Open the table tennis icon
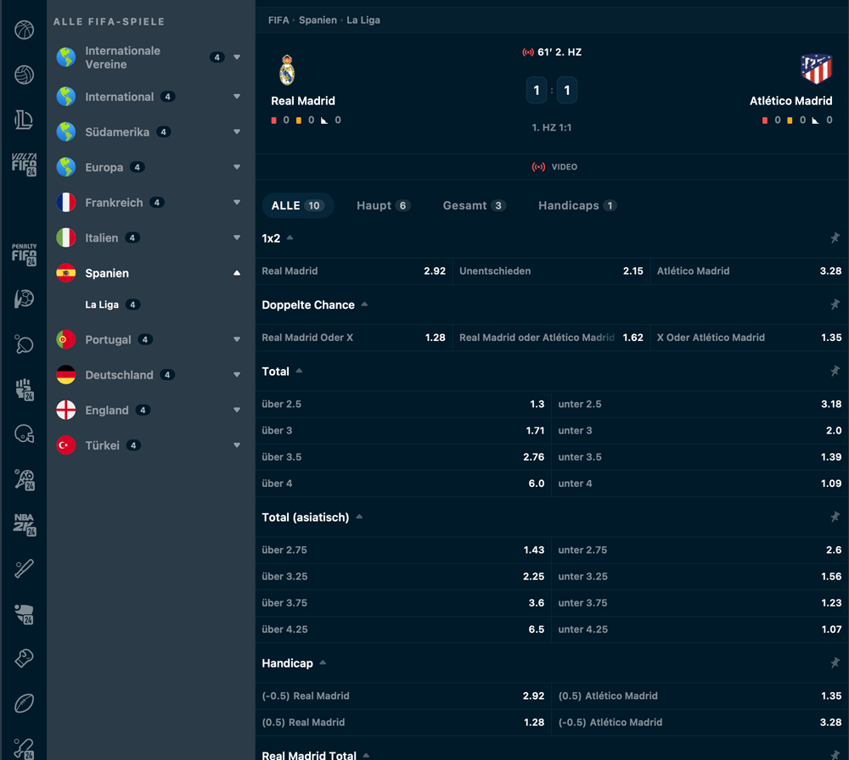The image size is (849, 760). [24, 344]
